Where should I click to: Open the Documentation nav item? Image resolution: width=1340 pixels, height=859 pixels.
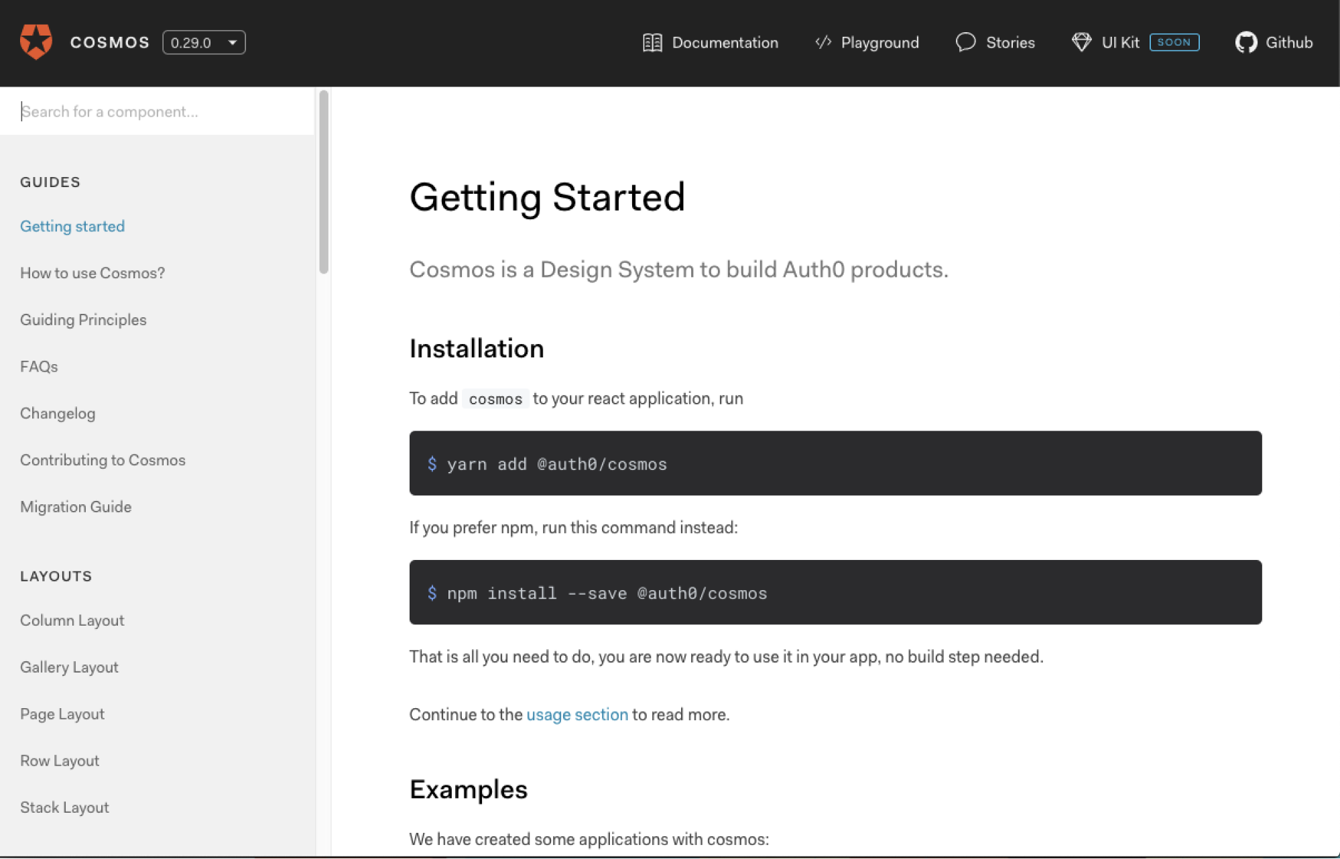[x=725, y=42]
